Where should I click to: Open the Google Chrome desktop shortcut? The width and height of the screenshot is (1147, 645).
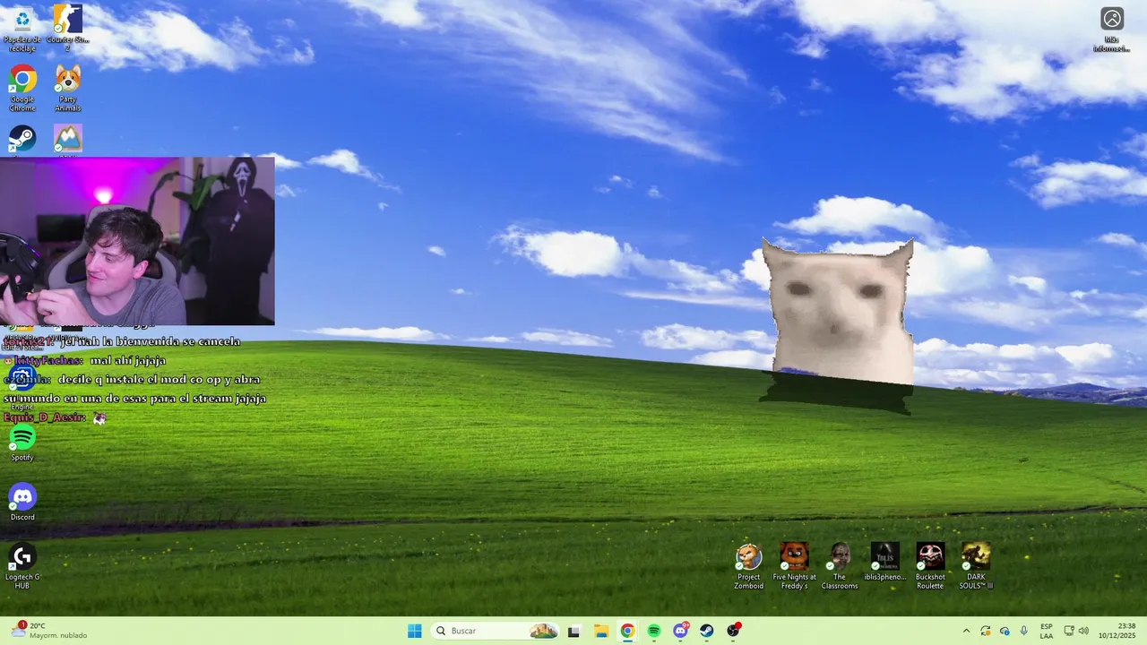tap(22, 89)
